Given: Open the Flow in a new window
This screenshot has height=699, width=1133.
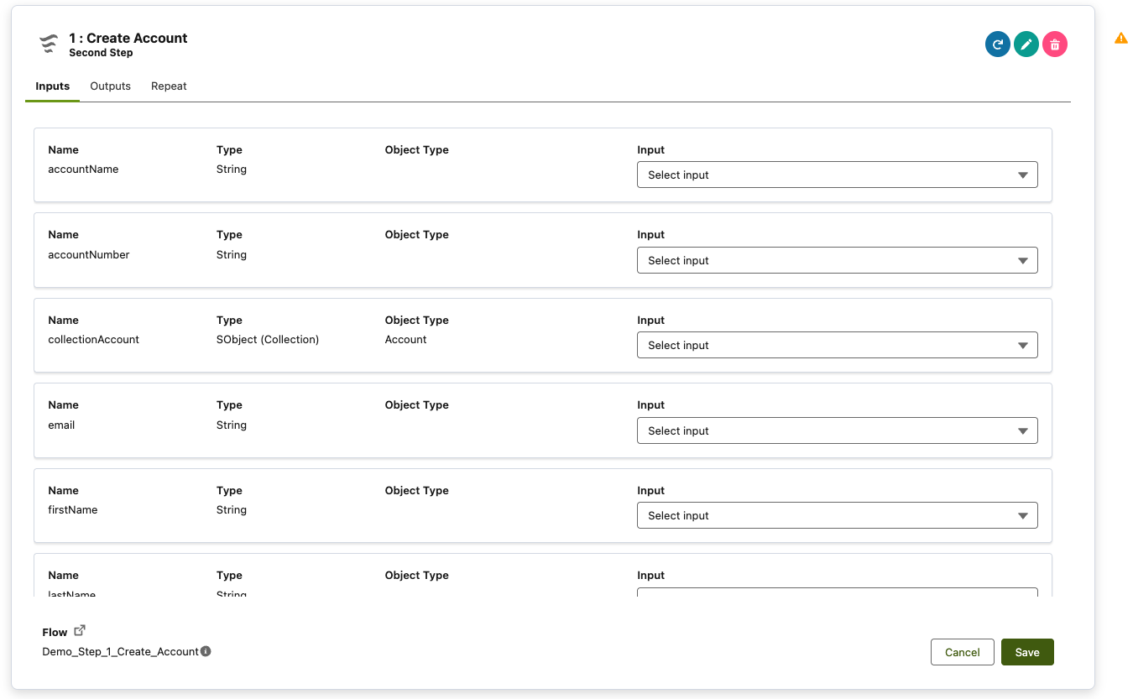Looking at the screenshot, I should click(79, 629).
